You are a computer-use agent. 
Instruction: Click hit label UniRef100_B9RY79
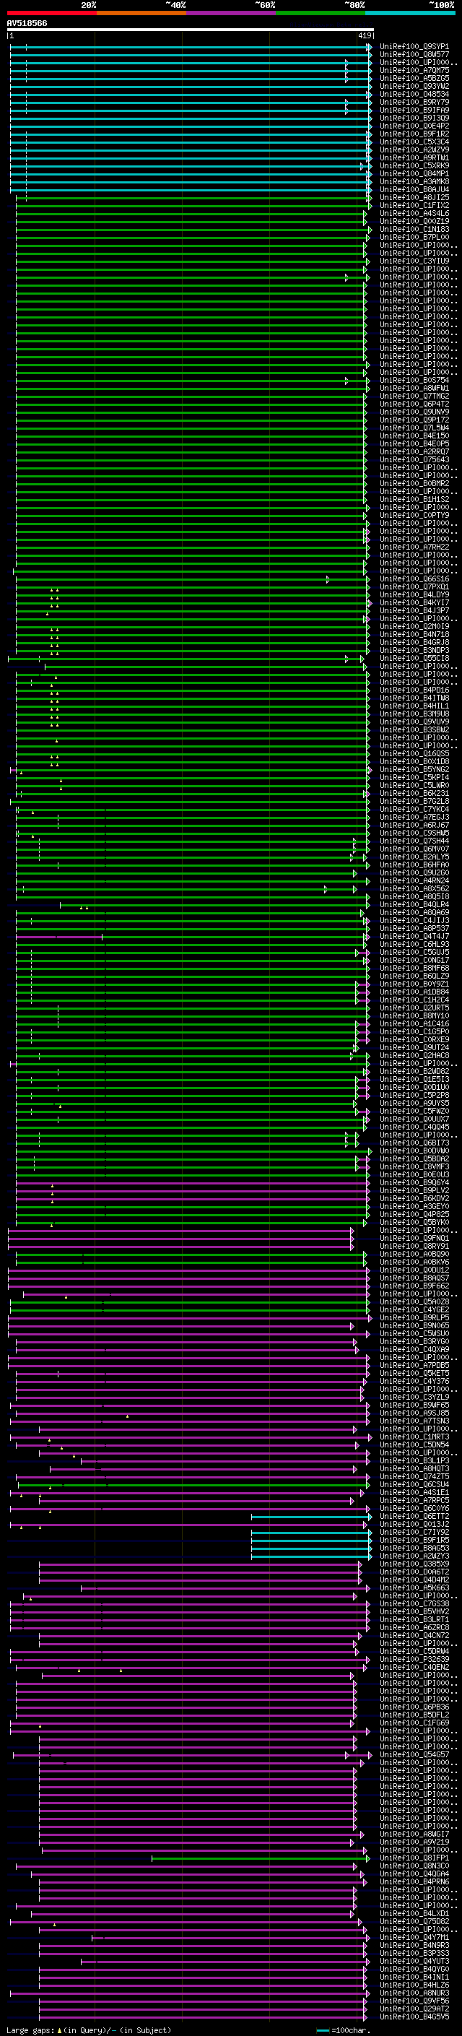click(x=414, y=102)
